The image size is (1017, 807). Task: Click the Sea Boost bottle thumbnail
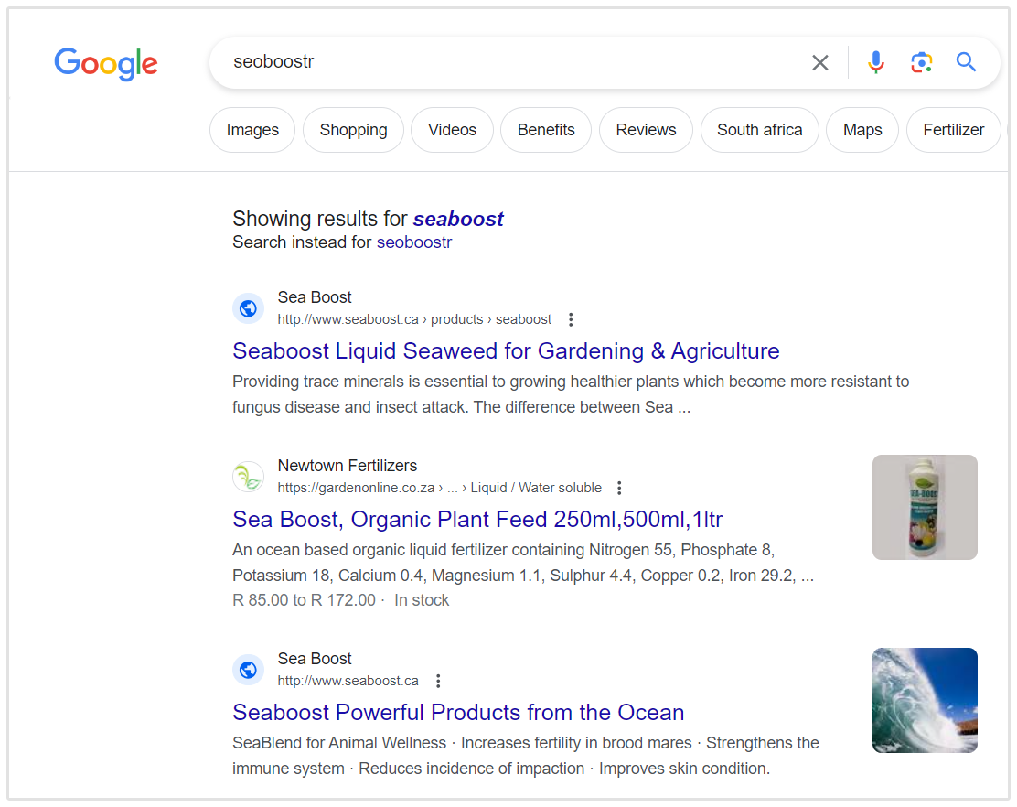point(925,507)
